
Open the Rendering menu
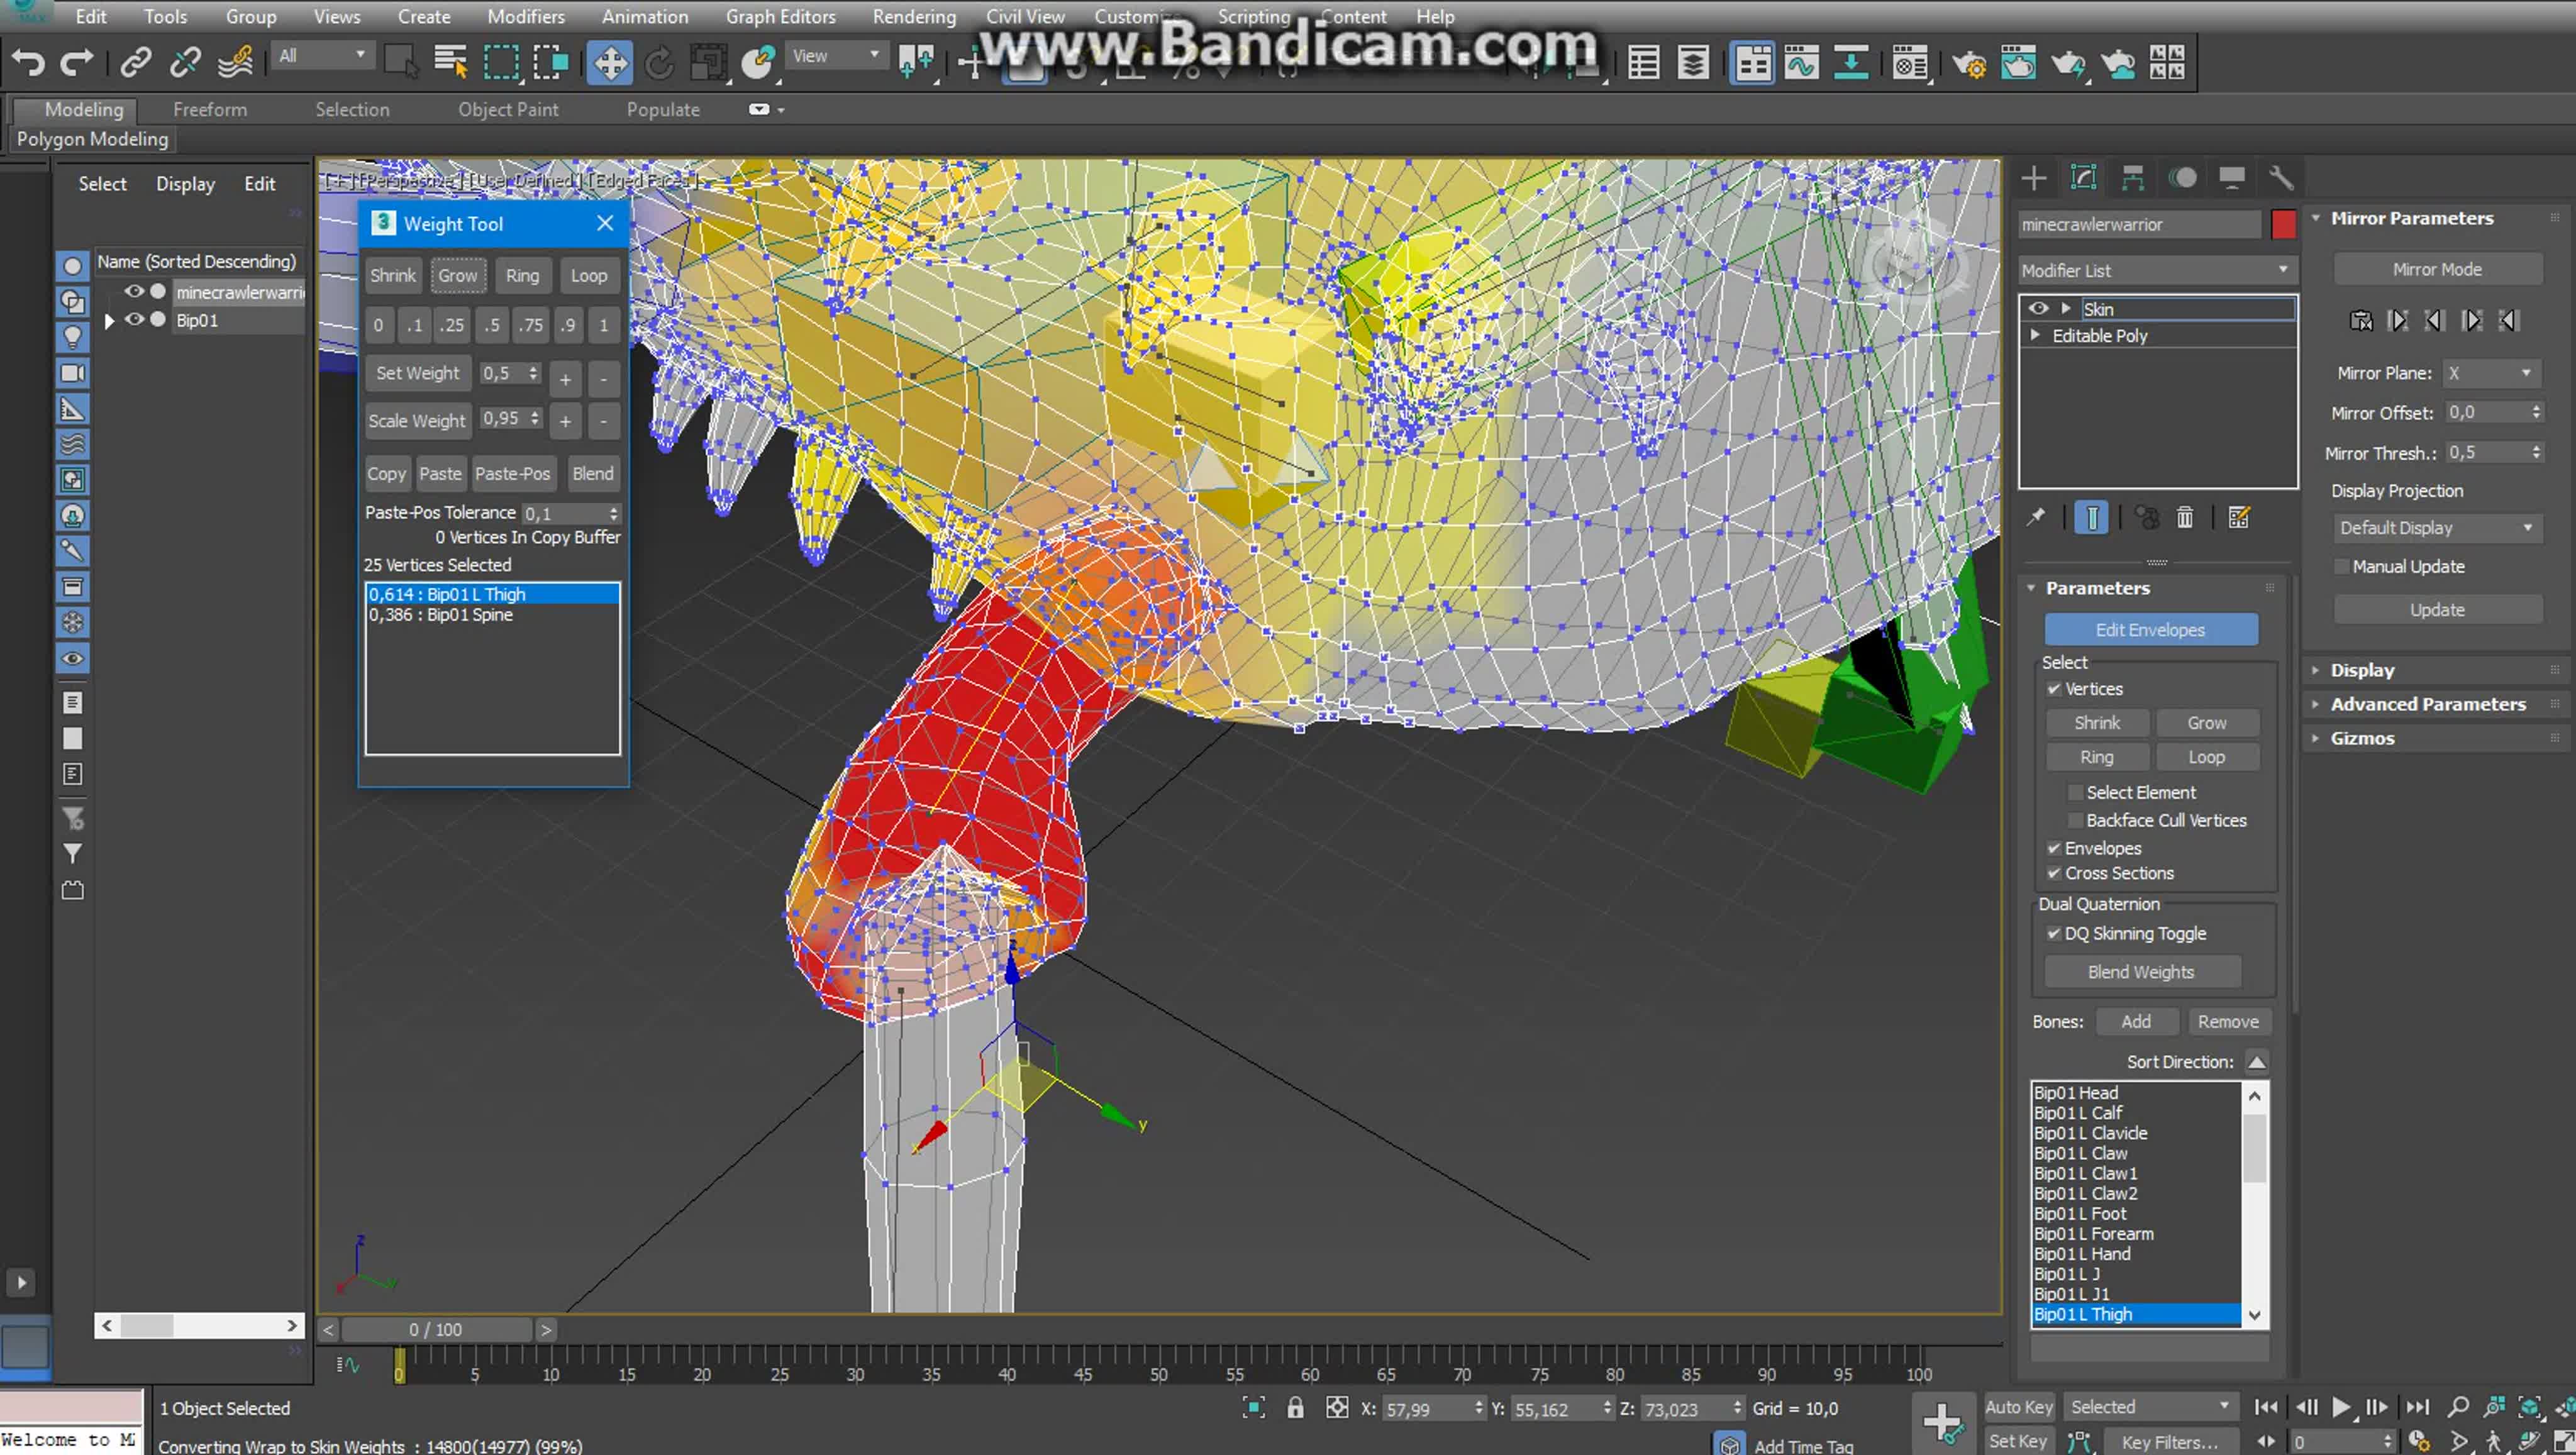(x=914, y=16)
